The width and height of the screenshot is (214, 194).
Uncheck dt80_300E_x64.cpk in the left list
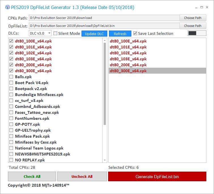pos(11,71)
